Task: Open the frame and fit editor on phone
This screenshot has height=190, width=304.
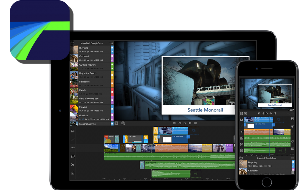Action: [x=292, y=119]
